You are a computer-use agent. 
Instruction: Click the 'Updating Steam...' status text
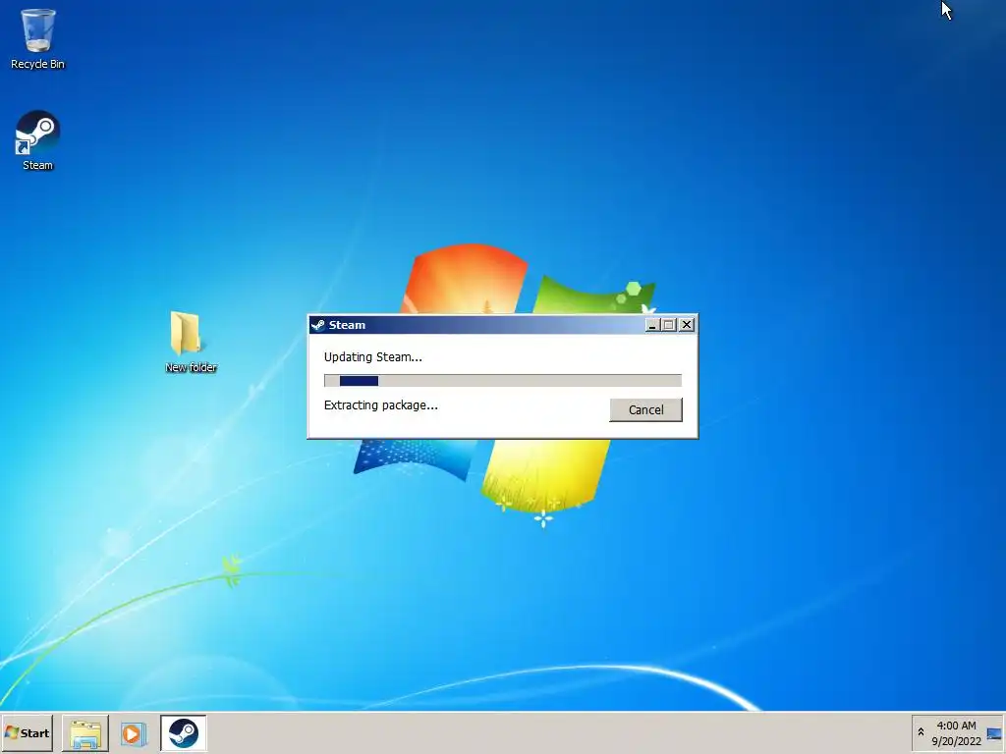pos(372,357)
